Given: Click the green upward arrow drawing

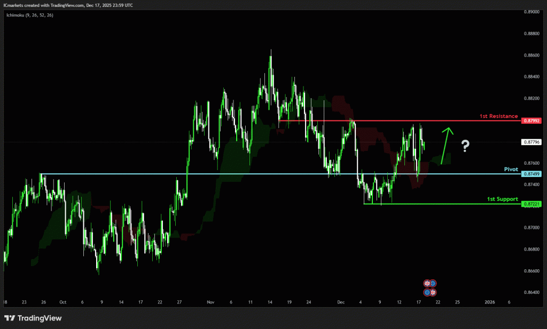Looking at the screenshot, I should 446,145.
